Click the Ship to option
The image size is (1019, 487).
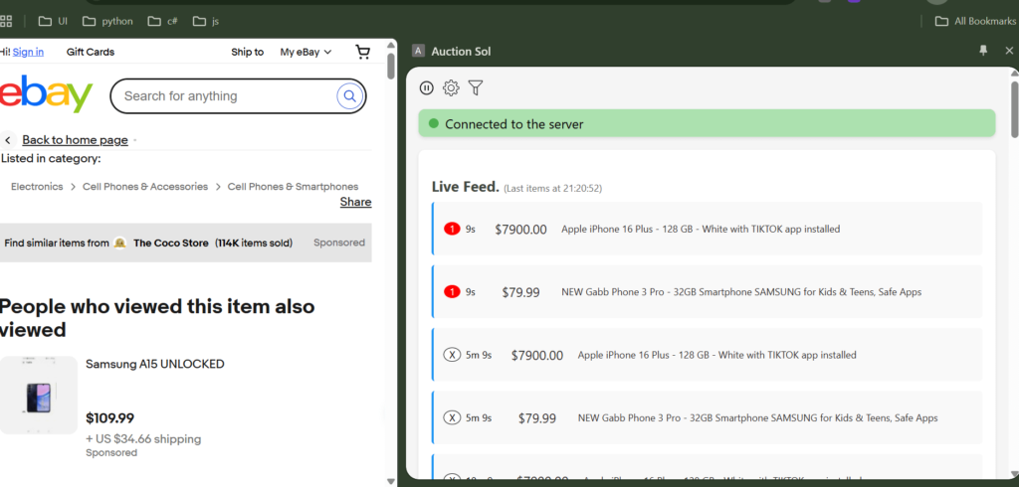247,52
